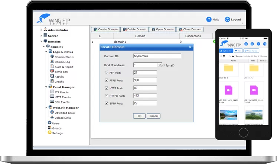
Task: Select the Administrator icon in sidebar
Action: [45, 29]
